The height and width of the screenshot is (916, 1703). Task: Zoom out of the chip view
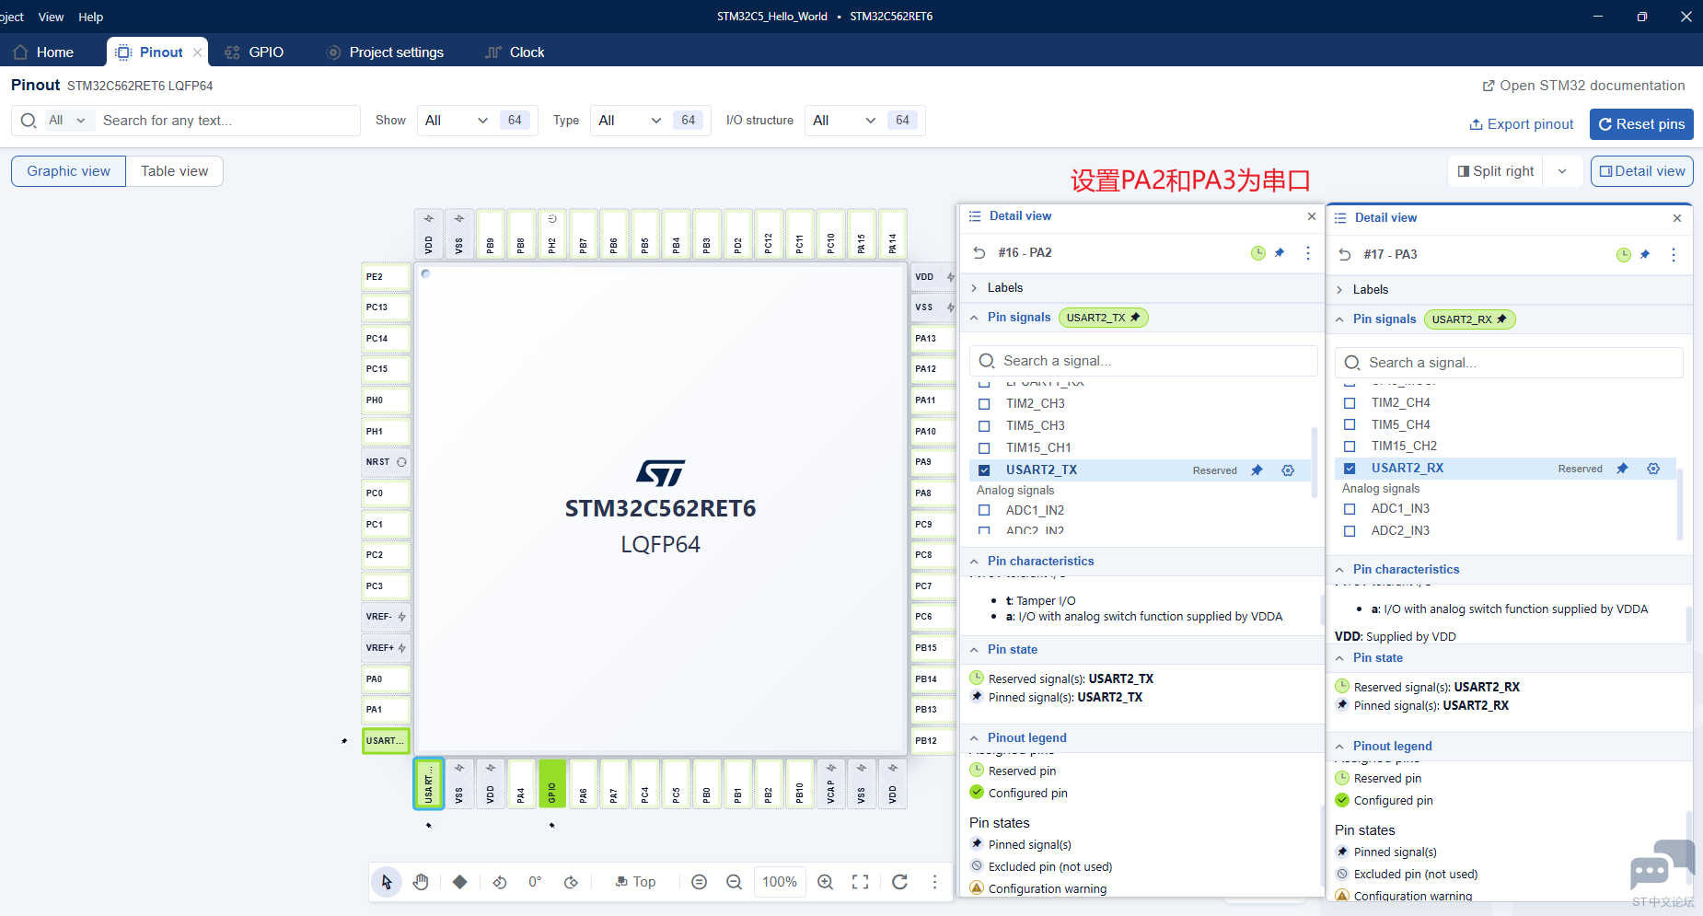coord(734,882)
